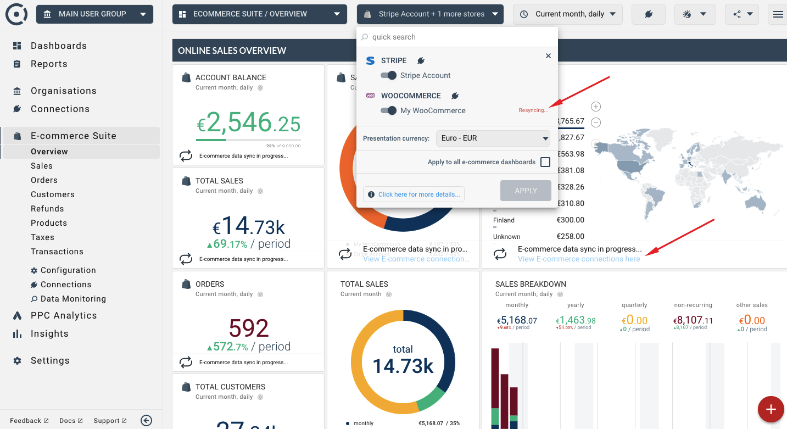Check Apply to all e-commerce dashboards
Viewport: 787px width, 429px height.
545,162
